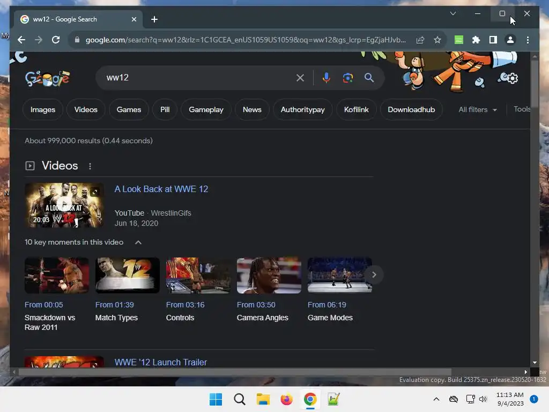Search by image with Lens
Image resolution: width=549 pixels, height=412 pixels.
[347, 78]
